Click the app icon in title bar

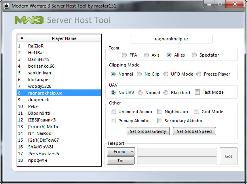click(x=6, y=6)
